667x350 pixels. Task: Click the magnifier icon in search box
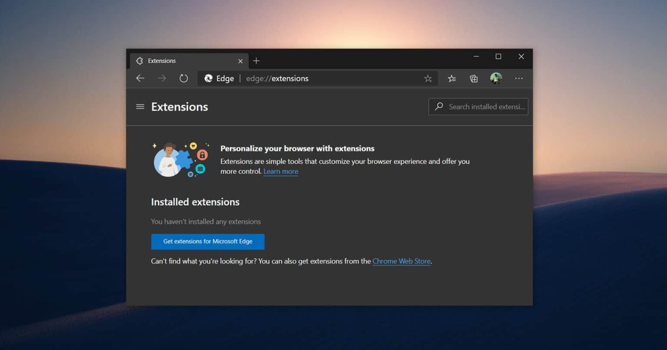[439, 106]
